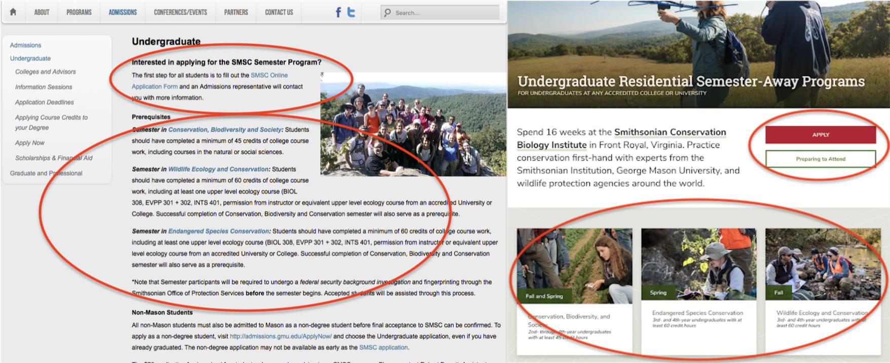Image resolution: width=890 pixels, height=363 pixels.
Task: Open the Facebook icon link
Action: (x=339, y=12)
